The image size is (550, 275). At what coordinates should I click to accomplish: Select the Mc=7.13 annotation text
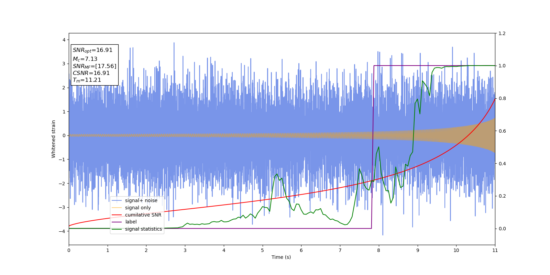85,59
